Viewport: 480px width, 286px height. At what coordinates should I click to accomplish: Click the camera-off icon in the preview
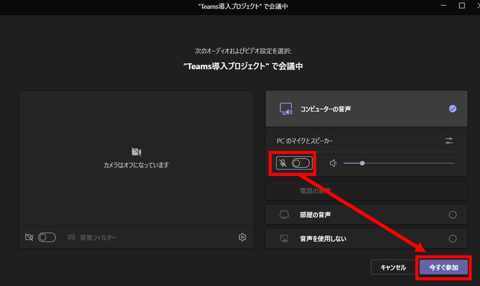coord(136,152)
